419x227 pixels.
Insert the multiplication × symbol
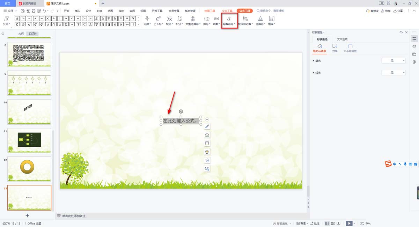tap(47, 18)
